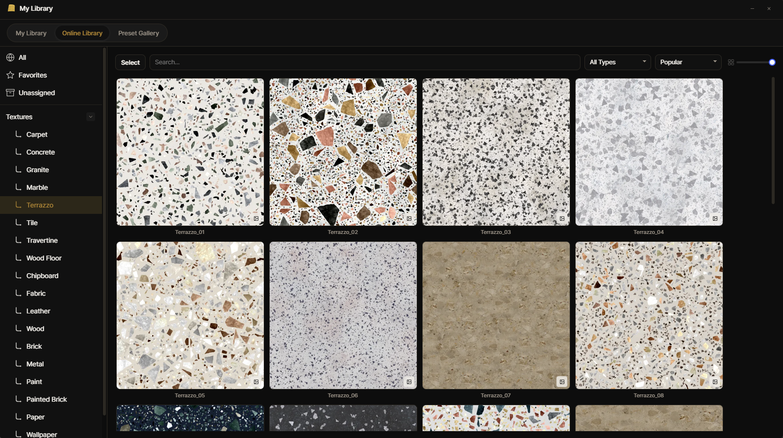
Task: Show All library items
Action: pos(51,57)
